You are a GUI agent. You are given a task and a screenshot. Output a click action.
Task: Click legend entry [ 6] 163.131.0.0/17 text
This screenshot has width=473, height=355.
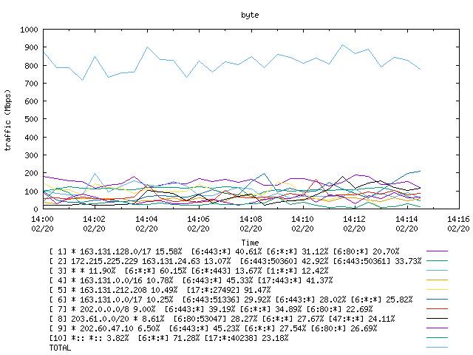[x=231, y=300]
